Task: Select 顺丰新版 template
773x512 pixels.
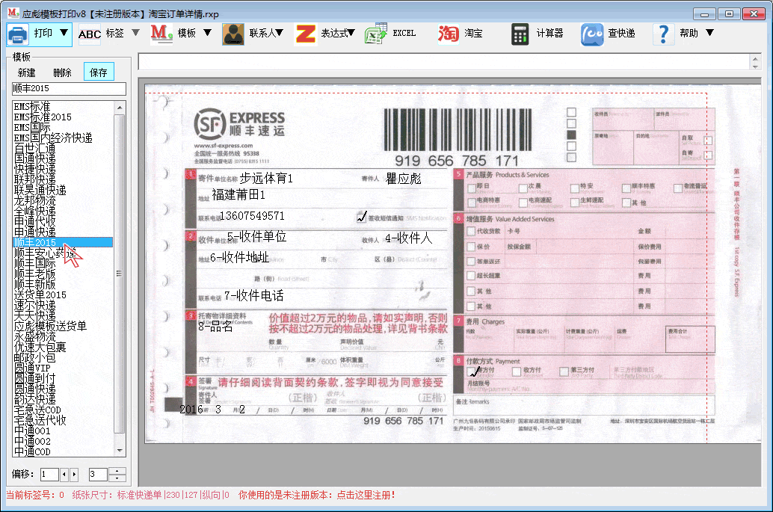Action: click(34, 284)
